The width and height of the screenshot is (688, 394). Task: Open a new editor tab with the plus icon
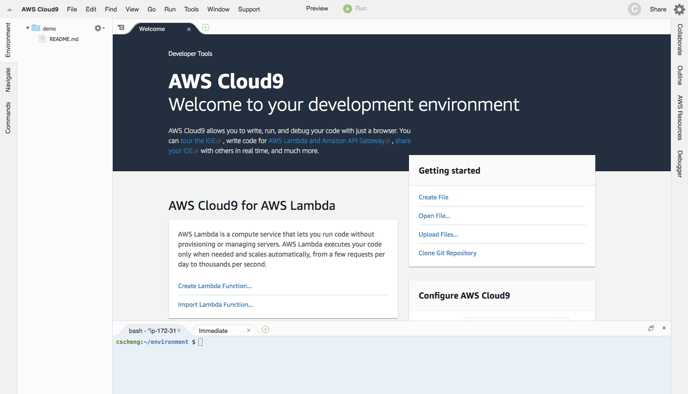point(205,28)
